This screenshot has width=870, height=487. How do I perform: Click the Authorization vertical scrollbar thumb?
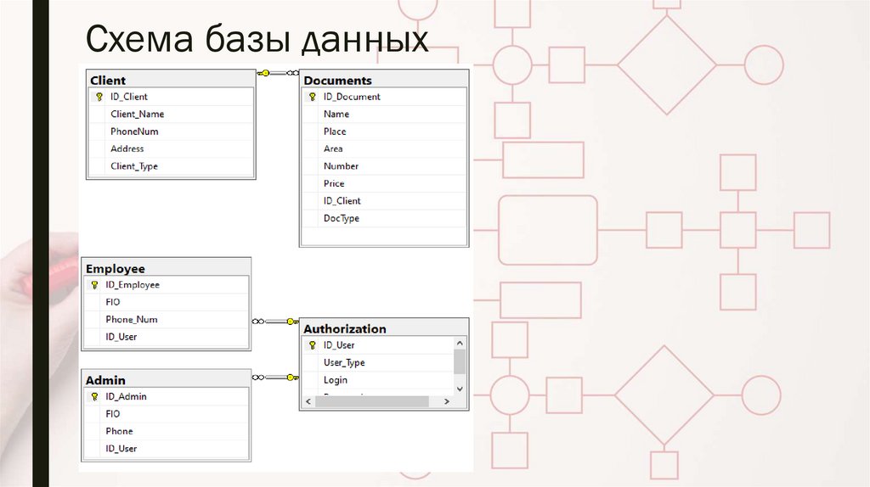click(x=460, y=361)
